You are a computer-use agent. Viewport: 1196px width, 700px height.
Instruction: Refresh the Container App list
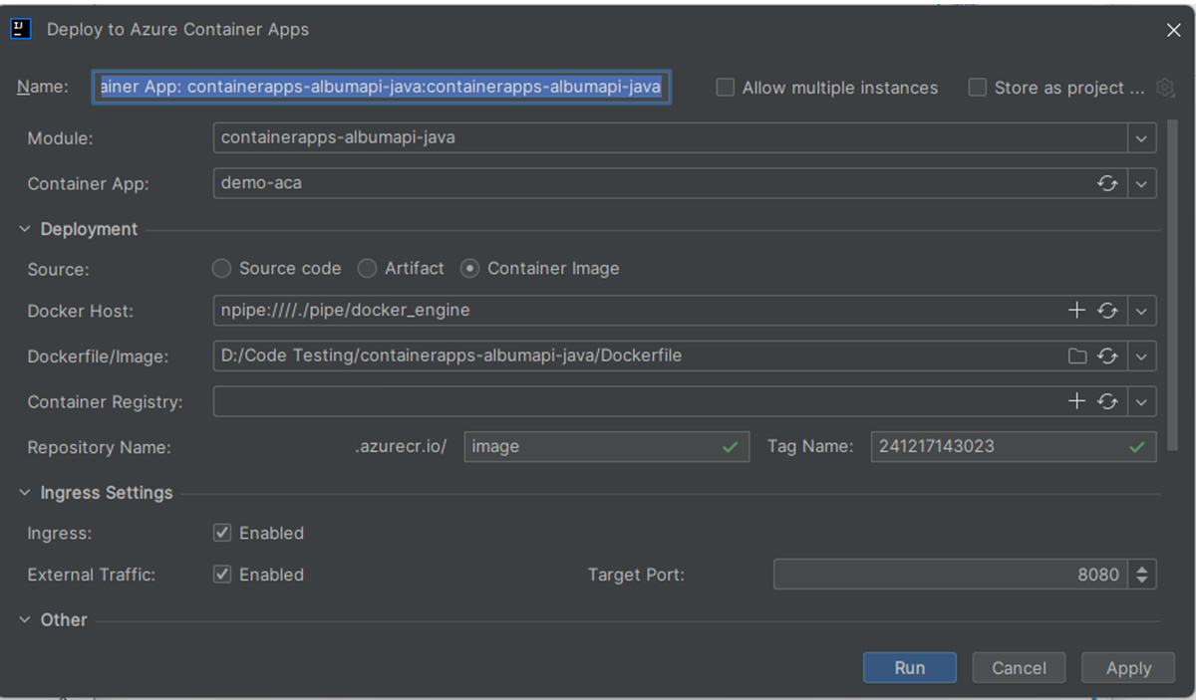pyautogui.click(x=1107, y=184)
